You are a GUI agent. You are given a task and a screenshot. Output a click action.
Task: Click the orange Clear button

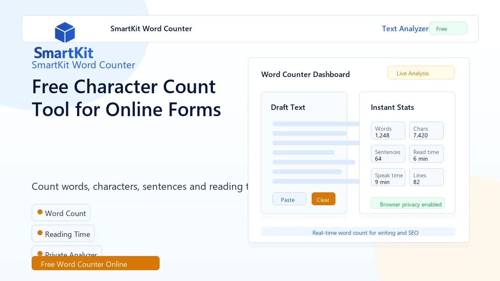click(x=323, y=199)
